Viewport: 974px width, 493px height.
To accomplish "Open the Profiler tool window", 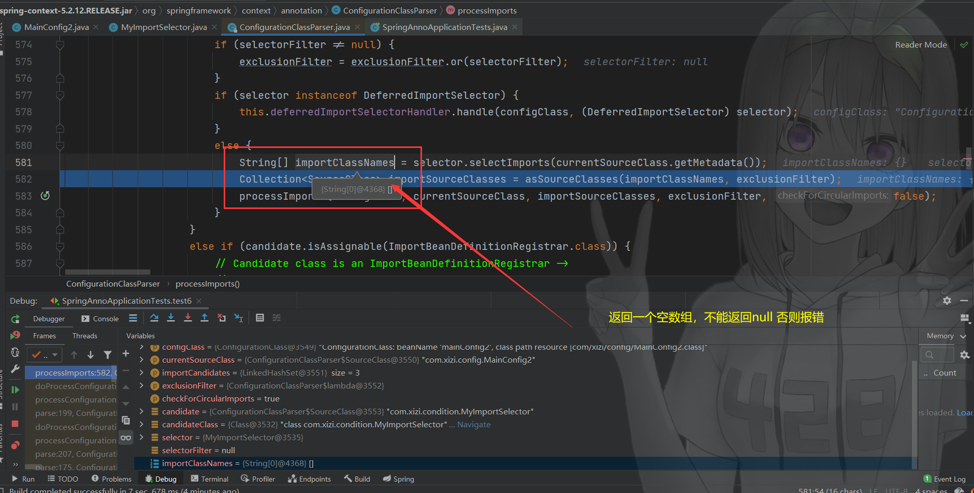I will [259, 479].
